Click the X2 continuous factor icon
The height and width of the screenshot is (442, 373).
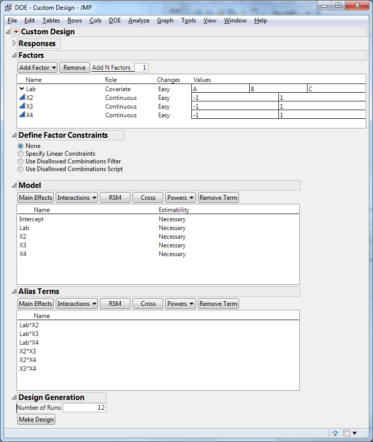(x=22, y=97)
